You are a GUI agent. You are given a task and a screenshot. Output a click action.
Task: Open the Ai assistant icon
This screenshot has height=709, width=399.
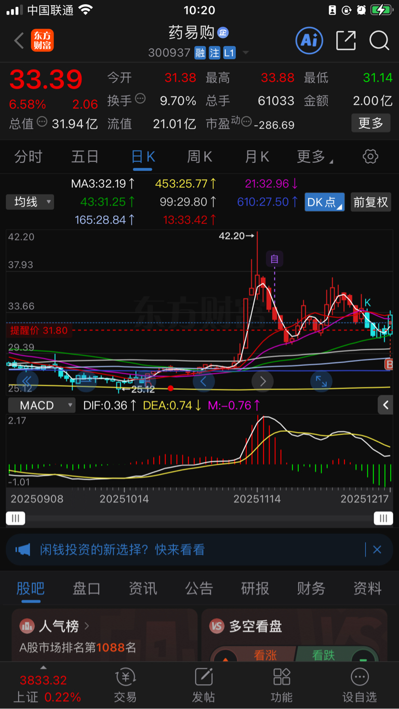(x=309, y=40)
